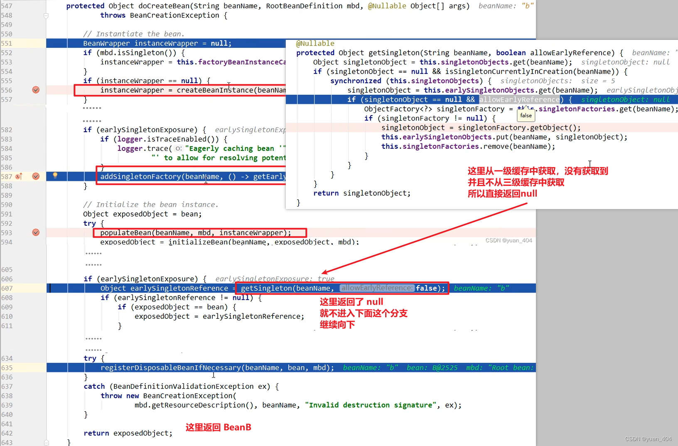Click 'createBeanInstance' call on line 556
Screen dimensions: 678x446
coord(215,90)
